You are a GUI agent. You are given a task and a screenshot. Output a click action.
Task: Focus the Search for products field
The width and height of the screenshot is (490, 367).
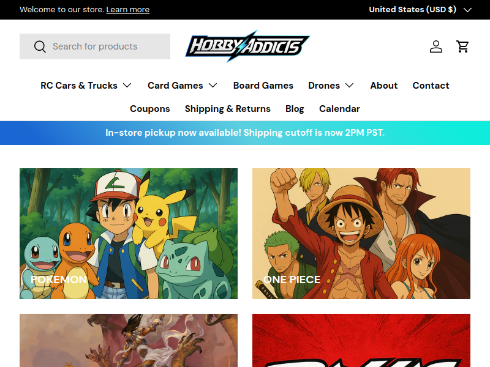[95, 46]
